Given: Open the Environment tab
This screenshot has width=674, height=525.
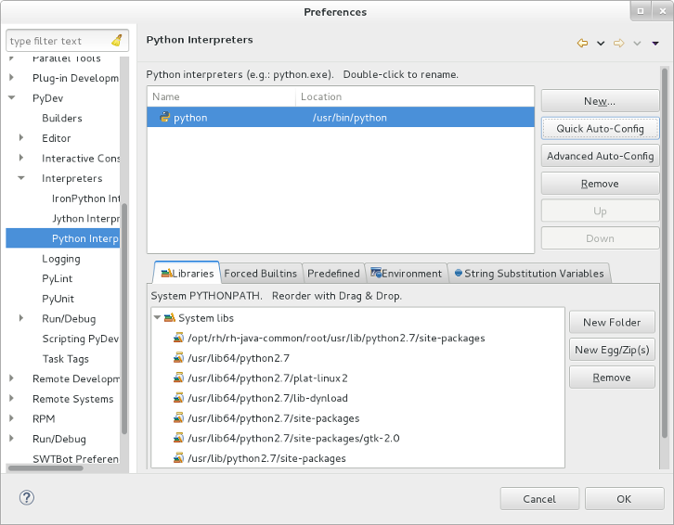Looking at the screenshot, I should pyautogui.click(x=407, y=274).
